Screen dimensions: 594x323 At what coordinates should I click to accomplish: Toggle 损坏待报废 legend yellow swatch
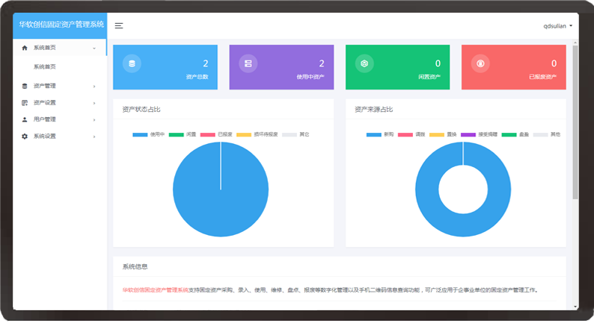click(x=244, y=134)
